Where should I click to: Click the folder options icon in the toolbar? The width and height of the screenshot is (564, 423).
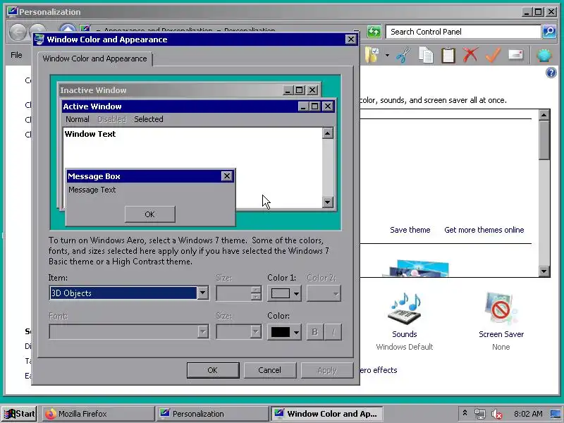[x=372, y=55]
